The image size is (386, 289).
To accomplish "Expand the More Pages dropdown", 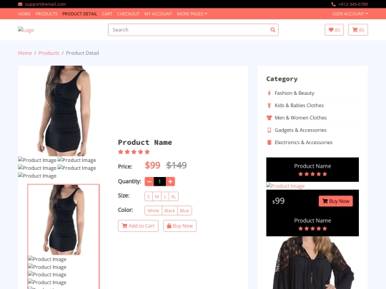I will [192, 14].
